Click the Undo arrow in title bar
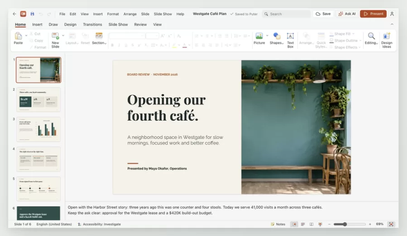Viewport: 407px width, 236px height. 40,14
